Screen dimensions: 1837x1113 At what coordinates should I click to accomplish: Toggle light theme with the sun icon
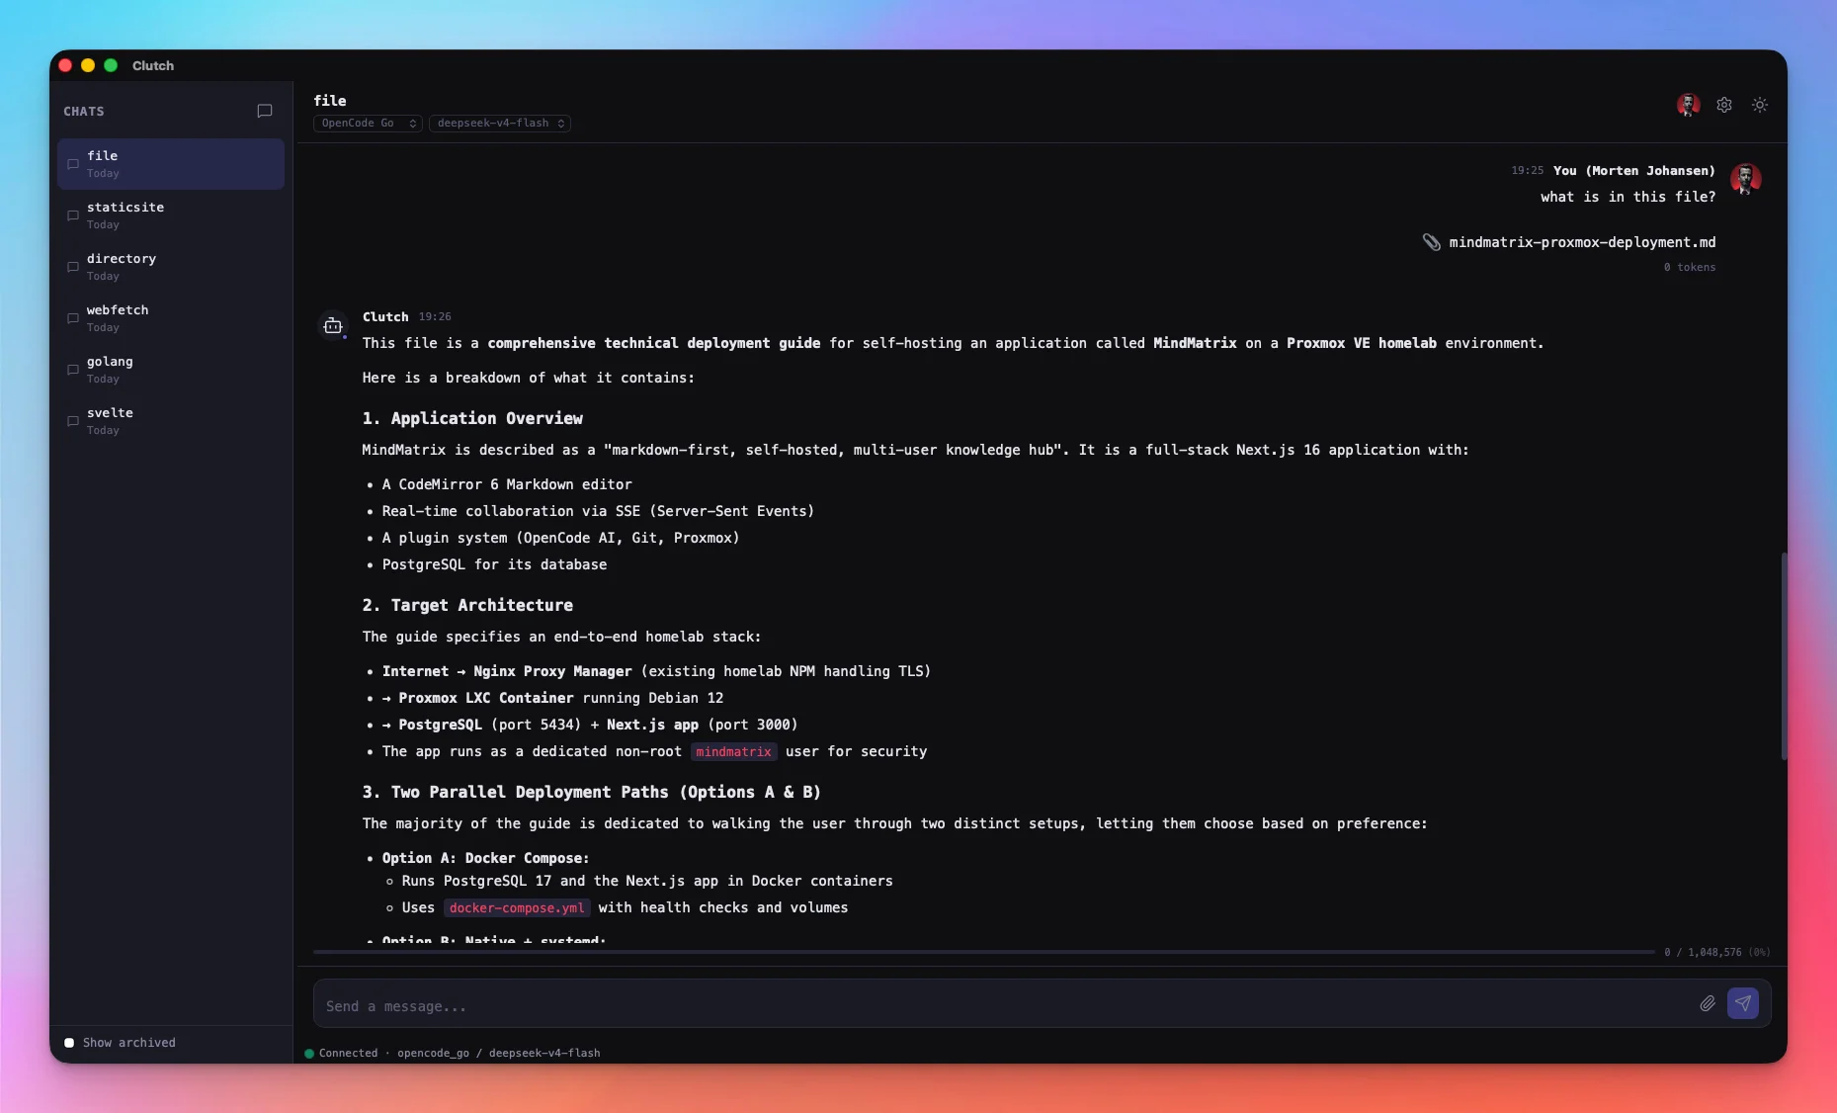click(1760, 105)
